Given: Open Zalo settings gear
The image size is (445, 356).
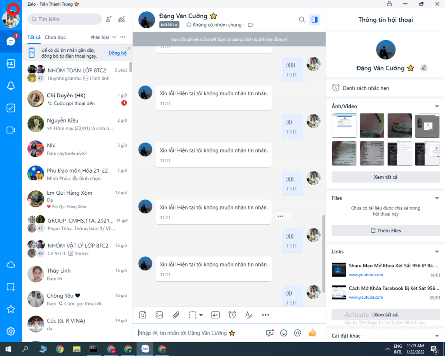Looking at the screenshot, I should click(x=11, y=331).
